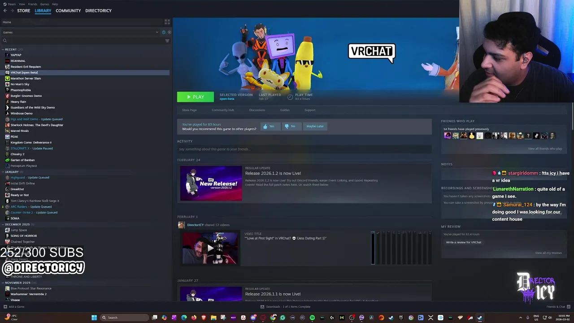Open the Community Hub link

coord(223,110)
